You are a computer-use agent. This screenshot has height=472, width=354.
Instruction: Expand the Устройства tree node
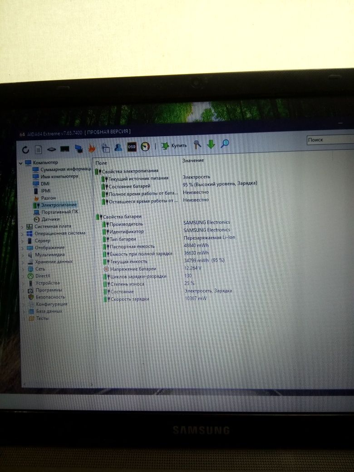[x=23, y=284]
